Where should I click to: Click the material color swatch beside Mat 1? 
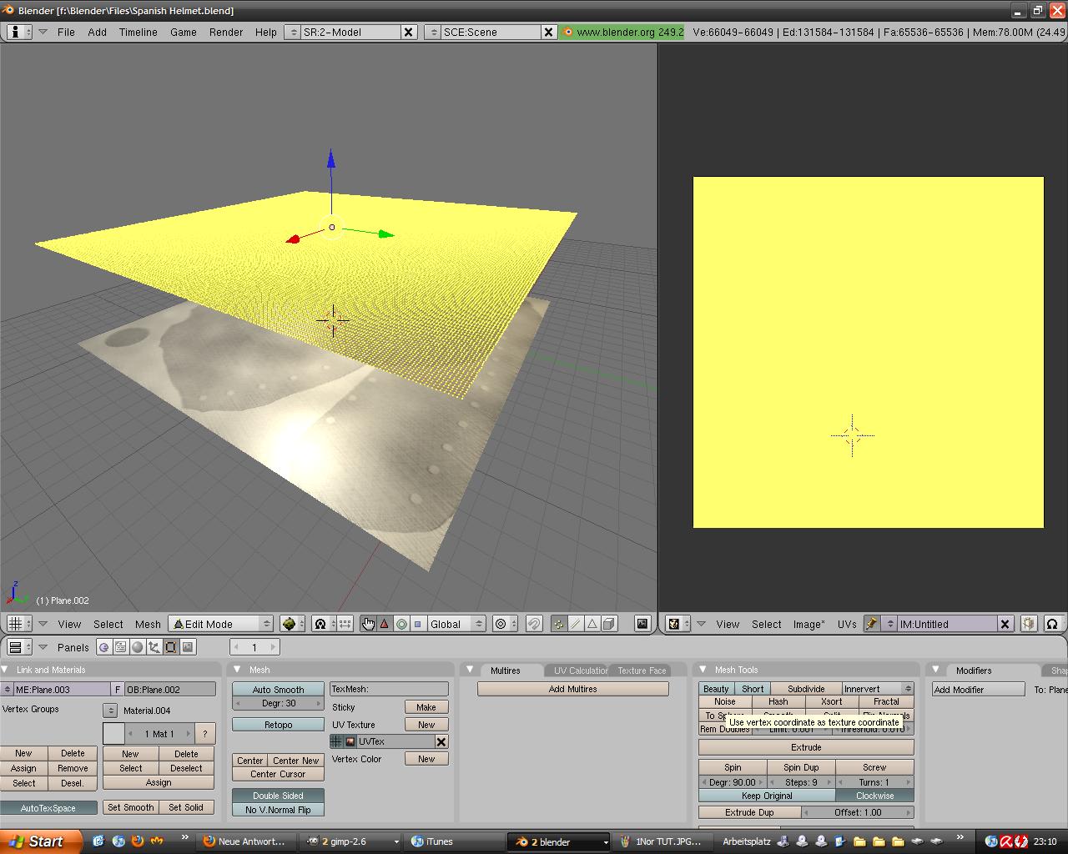tap(113, 734)
